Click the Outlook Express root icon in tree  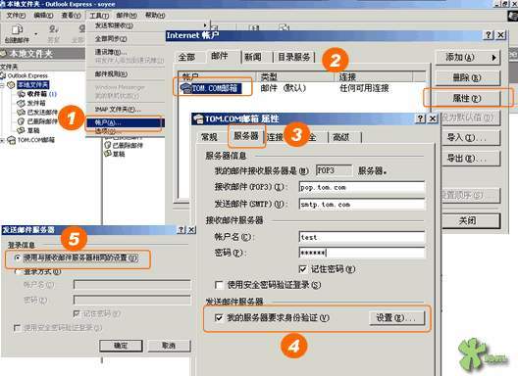coord(3,75)
